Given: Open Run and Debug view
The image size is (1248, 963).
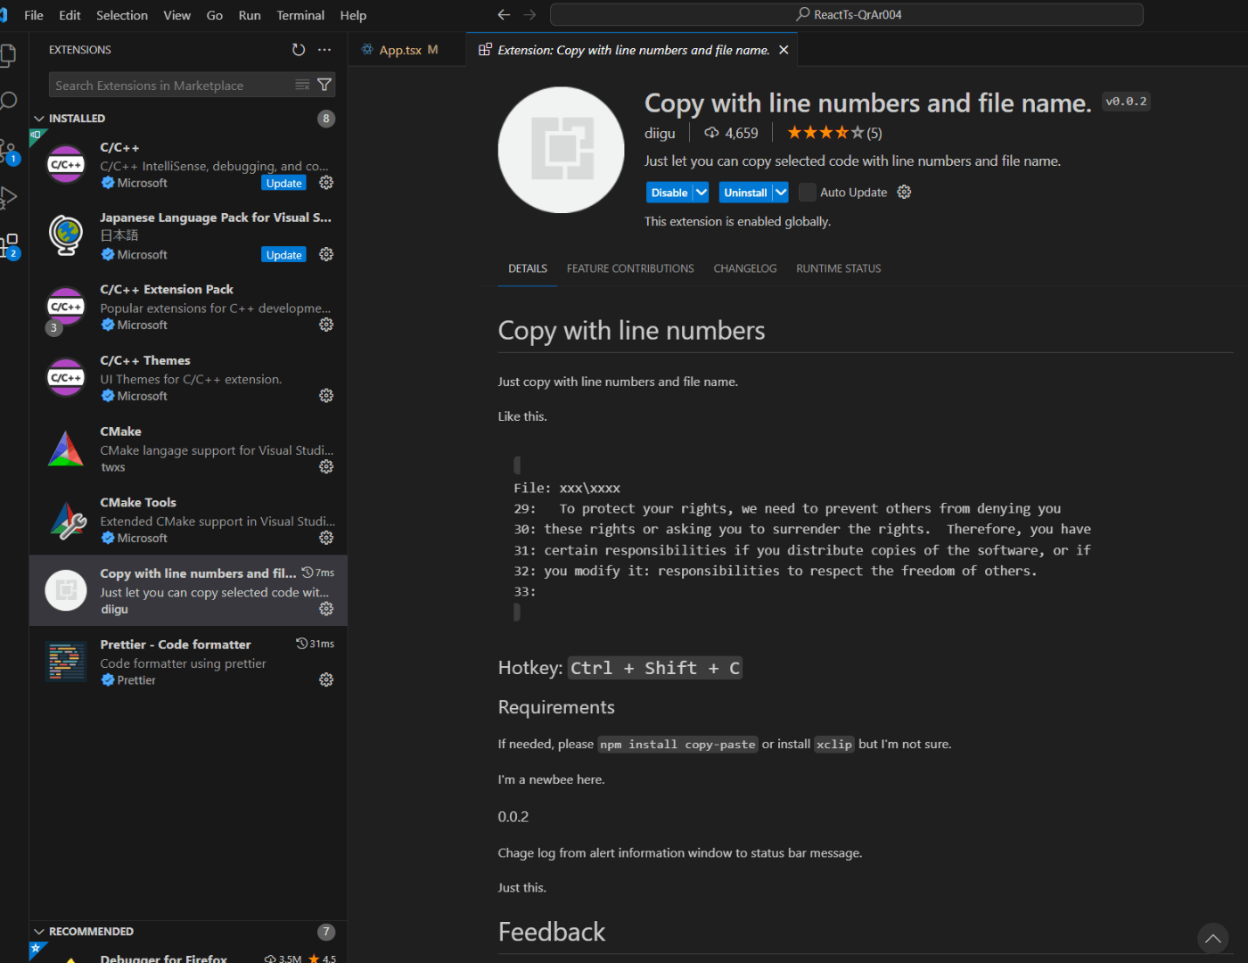Looking at the screenshot, I should click(x=8, y=198).
